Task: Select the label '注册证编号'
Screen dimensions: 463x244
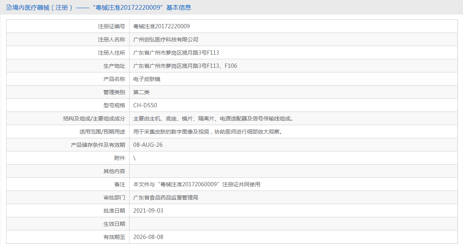Action: click(111, 26)
